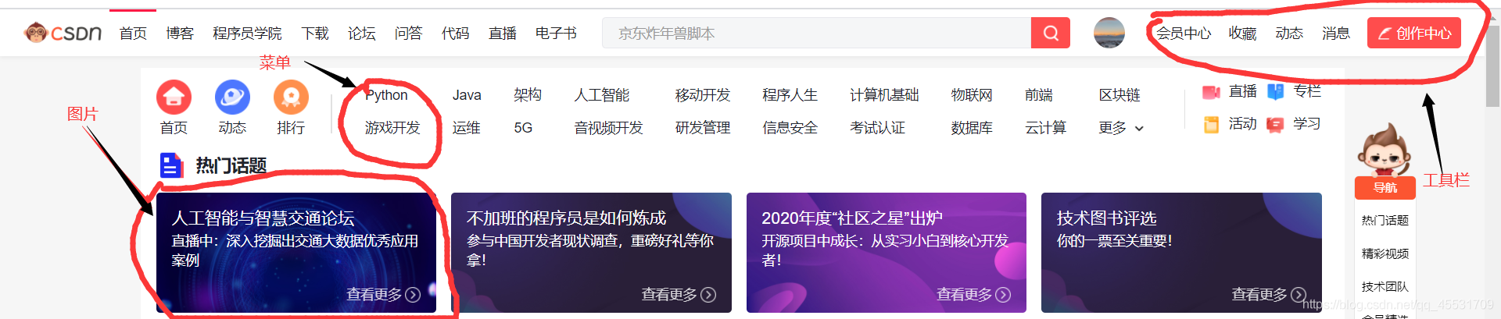Select the 程序人生 category

coord(790,95)
